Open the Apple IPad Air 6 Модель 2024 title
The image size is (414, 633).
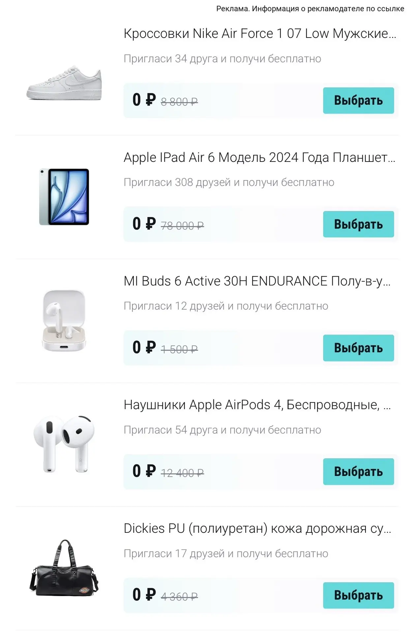pyautogui.click(x=259, y=158)
